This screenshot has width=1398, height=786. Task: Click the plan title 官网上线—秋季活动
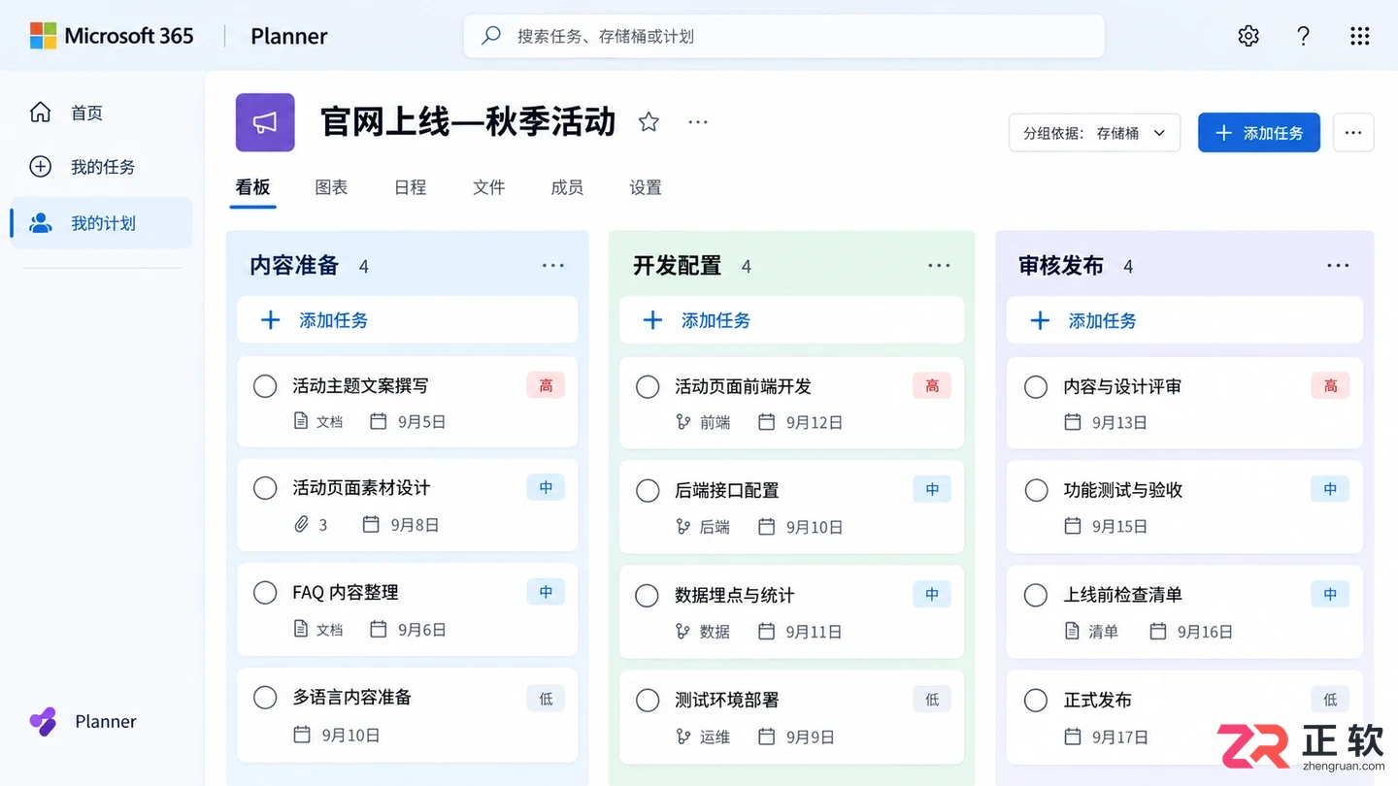468,122
